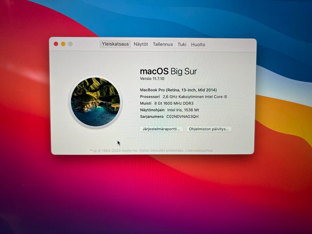Select the Tuki tab
The width and height of the screenshot is (312, 234).
(182, 45)
